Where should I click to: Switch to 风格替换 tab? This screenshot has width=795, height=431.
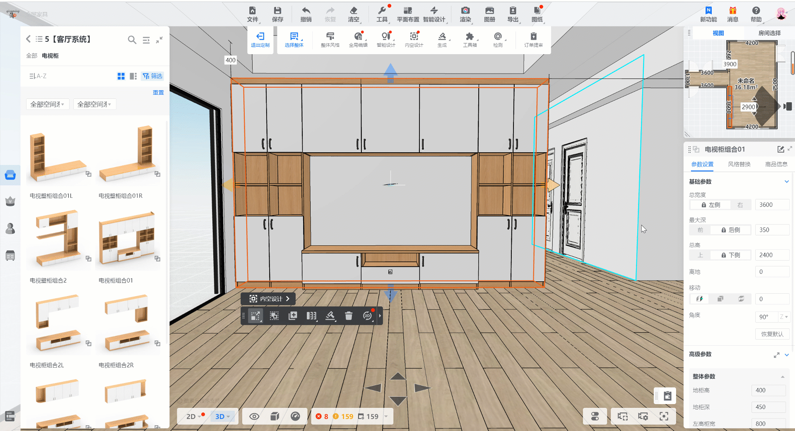[739, 164]
